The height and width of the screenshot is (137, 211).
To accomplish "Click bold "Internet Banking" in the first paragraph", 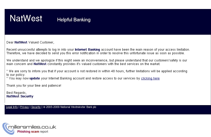I will pos(87,50).
